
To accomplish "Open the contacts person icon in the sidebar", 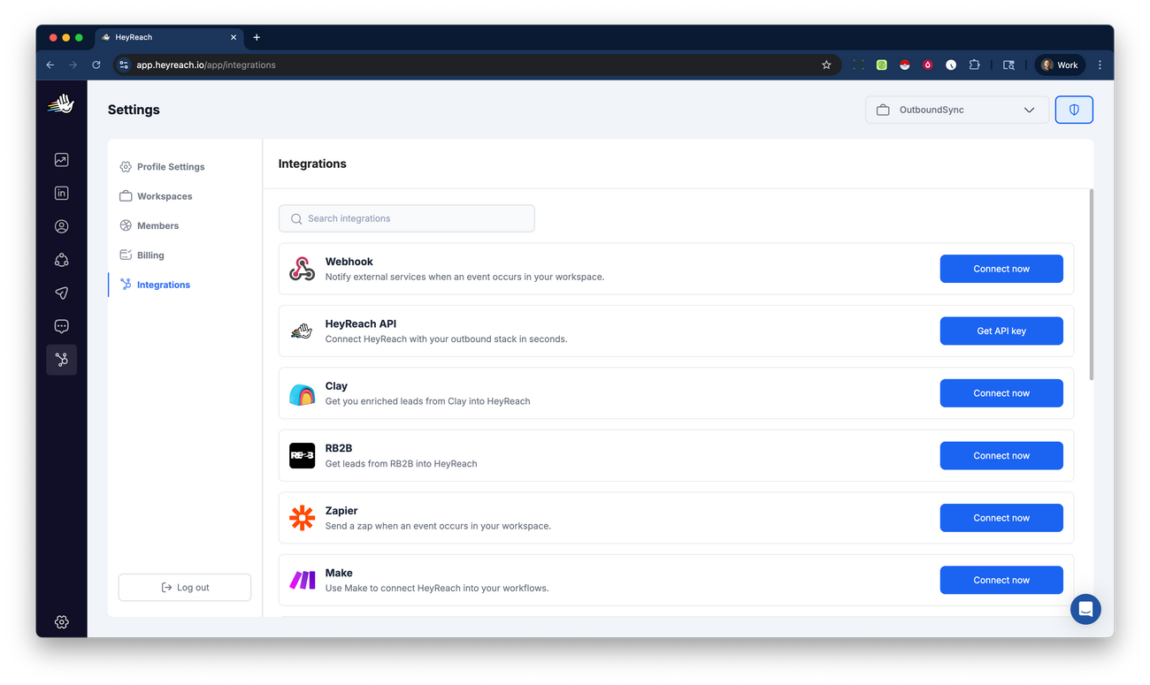I will (x=61, y=226).
